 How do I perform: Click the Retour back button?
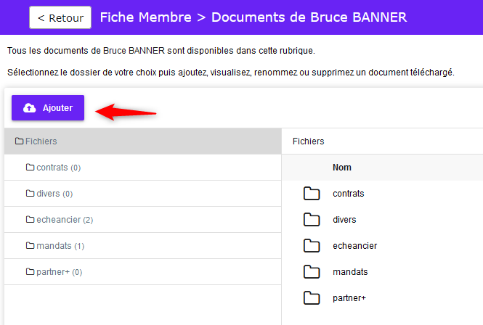click(x=60, y=17)
